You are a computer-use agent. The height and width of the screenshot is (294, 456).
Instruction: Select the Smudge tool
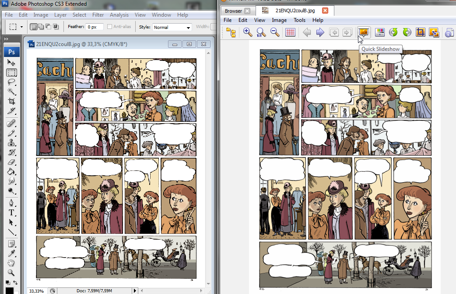[x=11, y=181]
